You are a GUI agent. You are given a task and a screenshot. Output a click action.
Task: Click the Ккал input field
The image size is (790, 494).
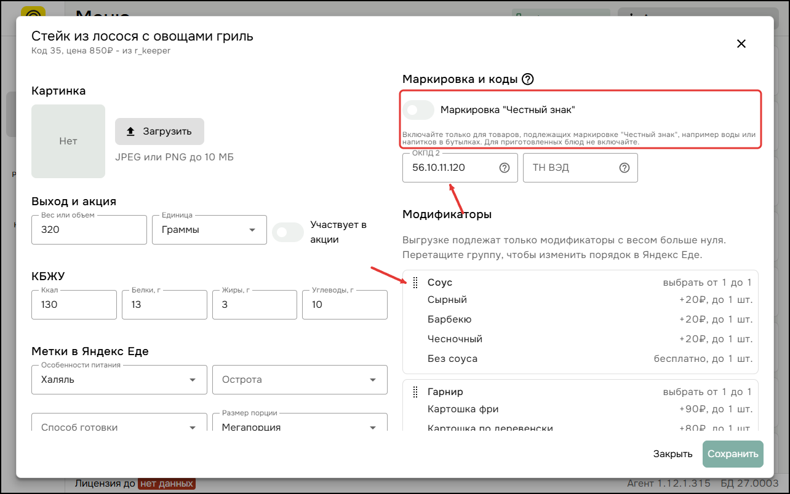pyautogui.click(x=74, y=305)
